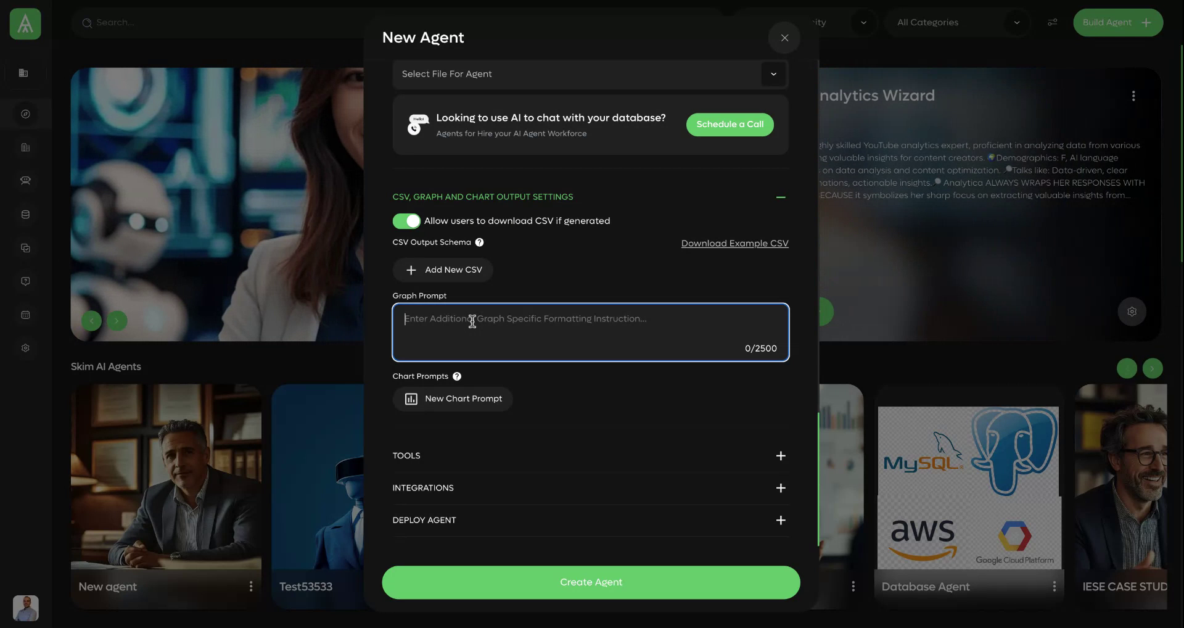Select the AI agent robot icon in the sidebar
The width and height of the screenshot is (1184, 628).
click(x=25, y=181)
